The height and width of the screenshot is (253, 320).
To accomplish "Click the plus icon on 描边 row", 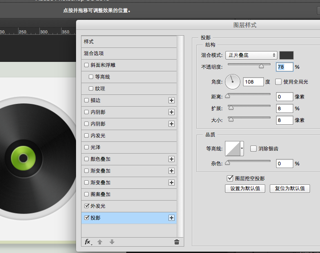I will (172, 100).
